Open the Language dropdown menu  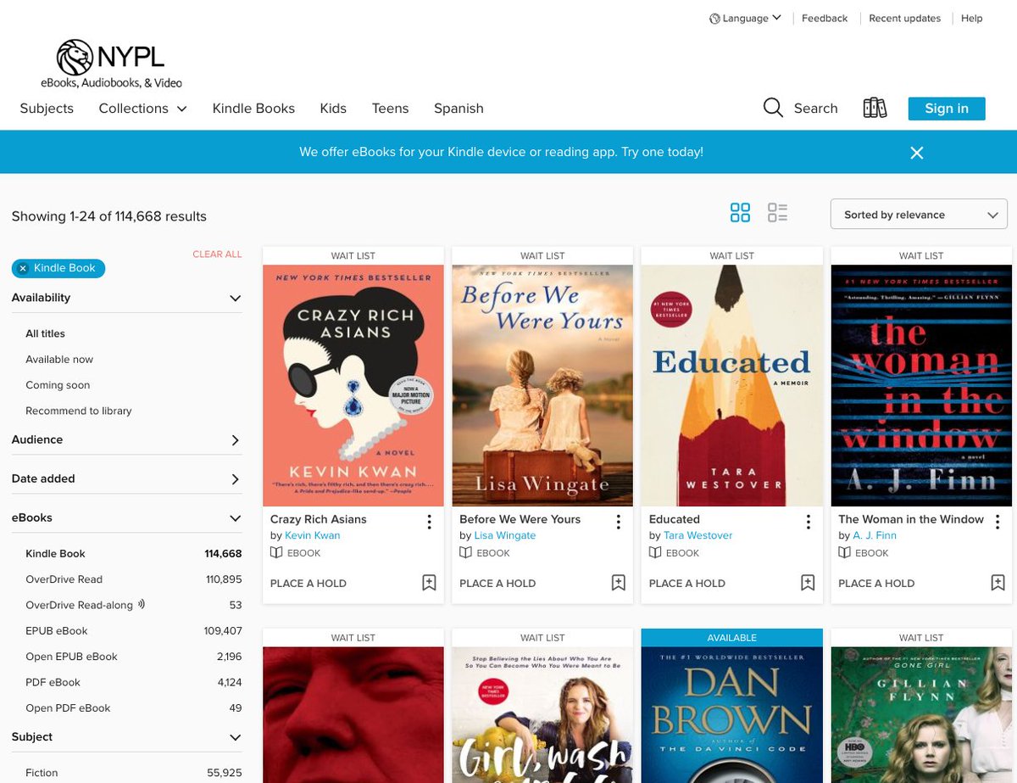[x=745, y=19]
